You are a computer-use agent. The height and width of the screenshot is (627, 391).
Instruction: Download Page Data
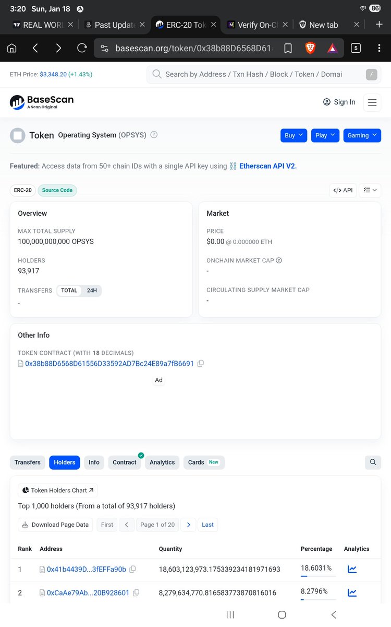coord(55,525)
